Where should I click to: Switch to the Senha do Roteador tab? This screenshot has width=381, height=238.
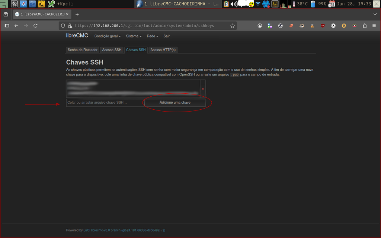[x=83, y=50]
